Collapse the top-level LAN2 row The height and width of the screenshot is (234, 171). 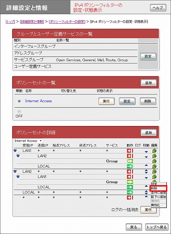coord(15,171)
